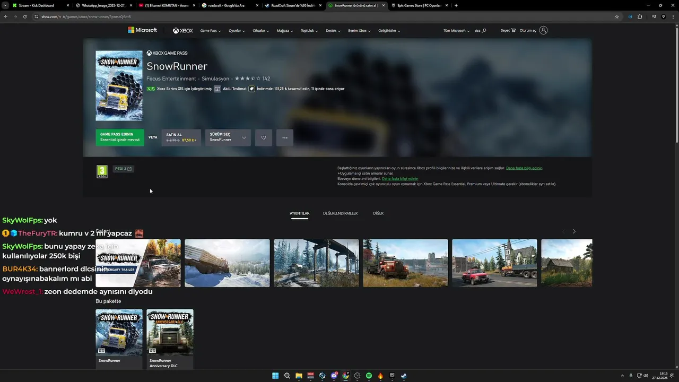The width and height of the screenshot is (679, 382).
Task: Expand the Oyunlar menu
Action: 237,31
